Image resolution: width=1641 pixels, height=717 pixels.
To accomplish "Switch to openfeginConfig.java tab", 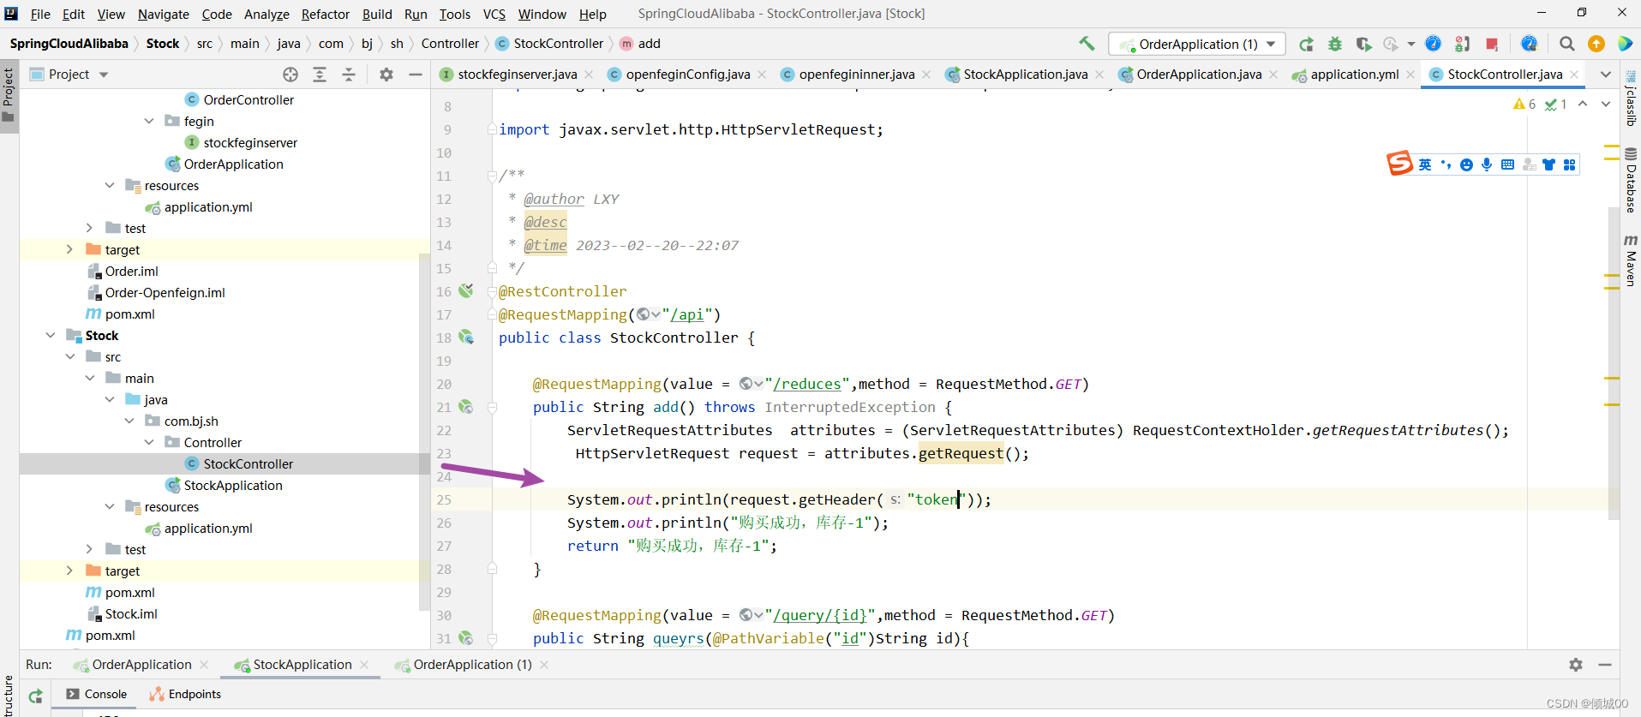I will pyautogui.click(x=687, y=75).
